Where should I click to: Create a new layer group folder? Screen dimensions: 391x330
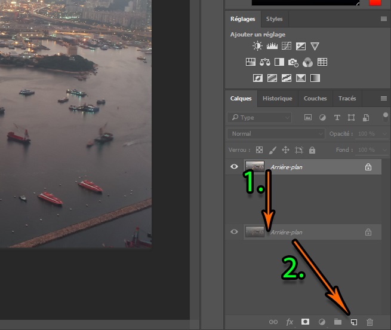click(x=337, y=322)
